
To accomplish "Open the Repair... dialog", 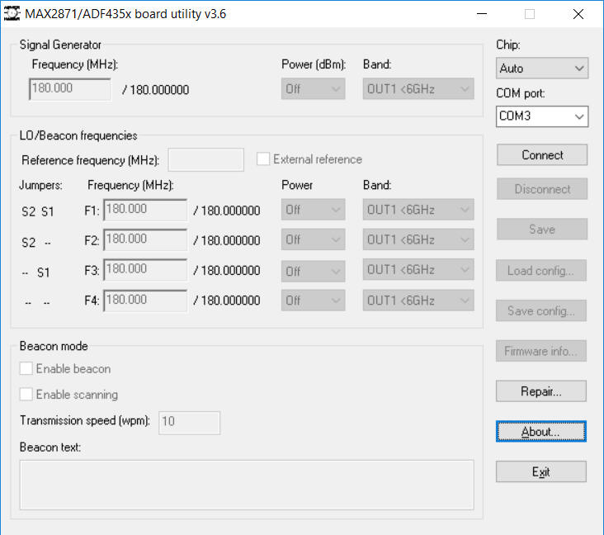I will (541, 391).
